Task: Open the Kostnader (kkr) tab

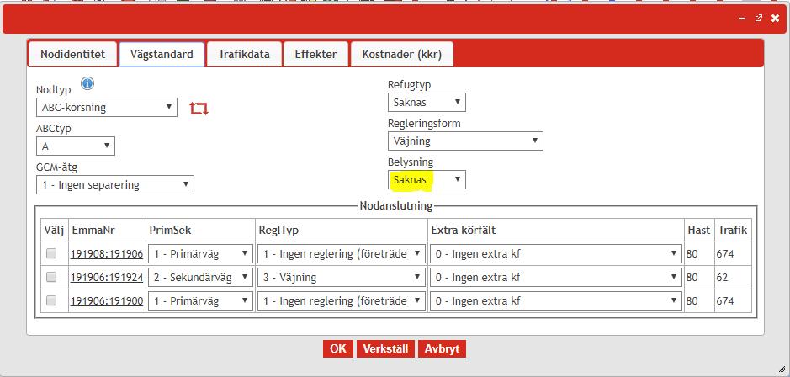Action: (401, 55)
